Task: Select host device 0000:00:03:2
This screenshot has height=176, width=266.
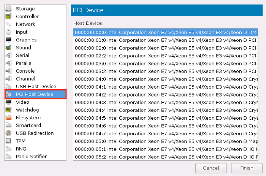Action: coord(166,71)
